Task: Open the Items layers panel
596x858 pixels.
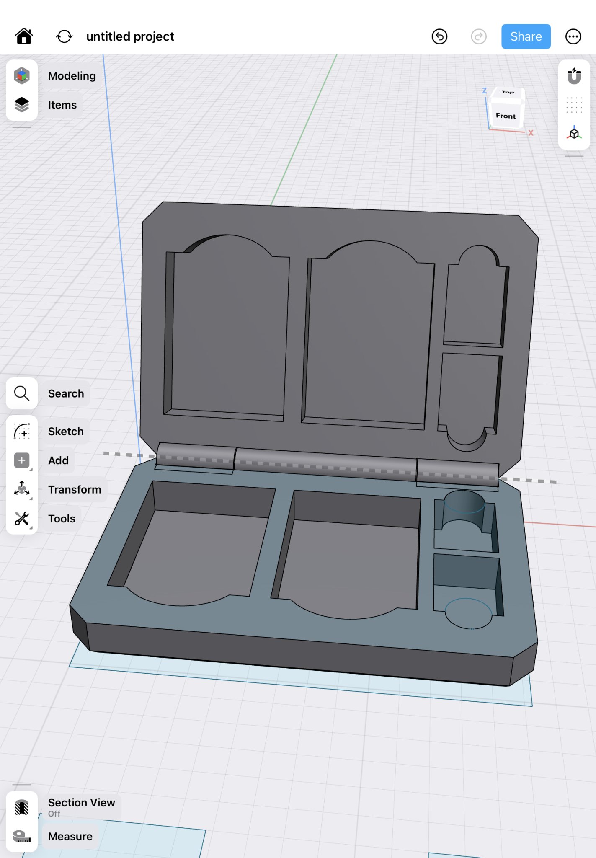Action: (22, 105)
